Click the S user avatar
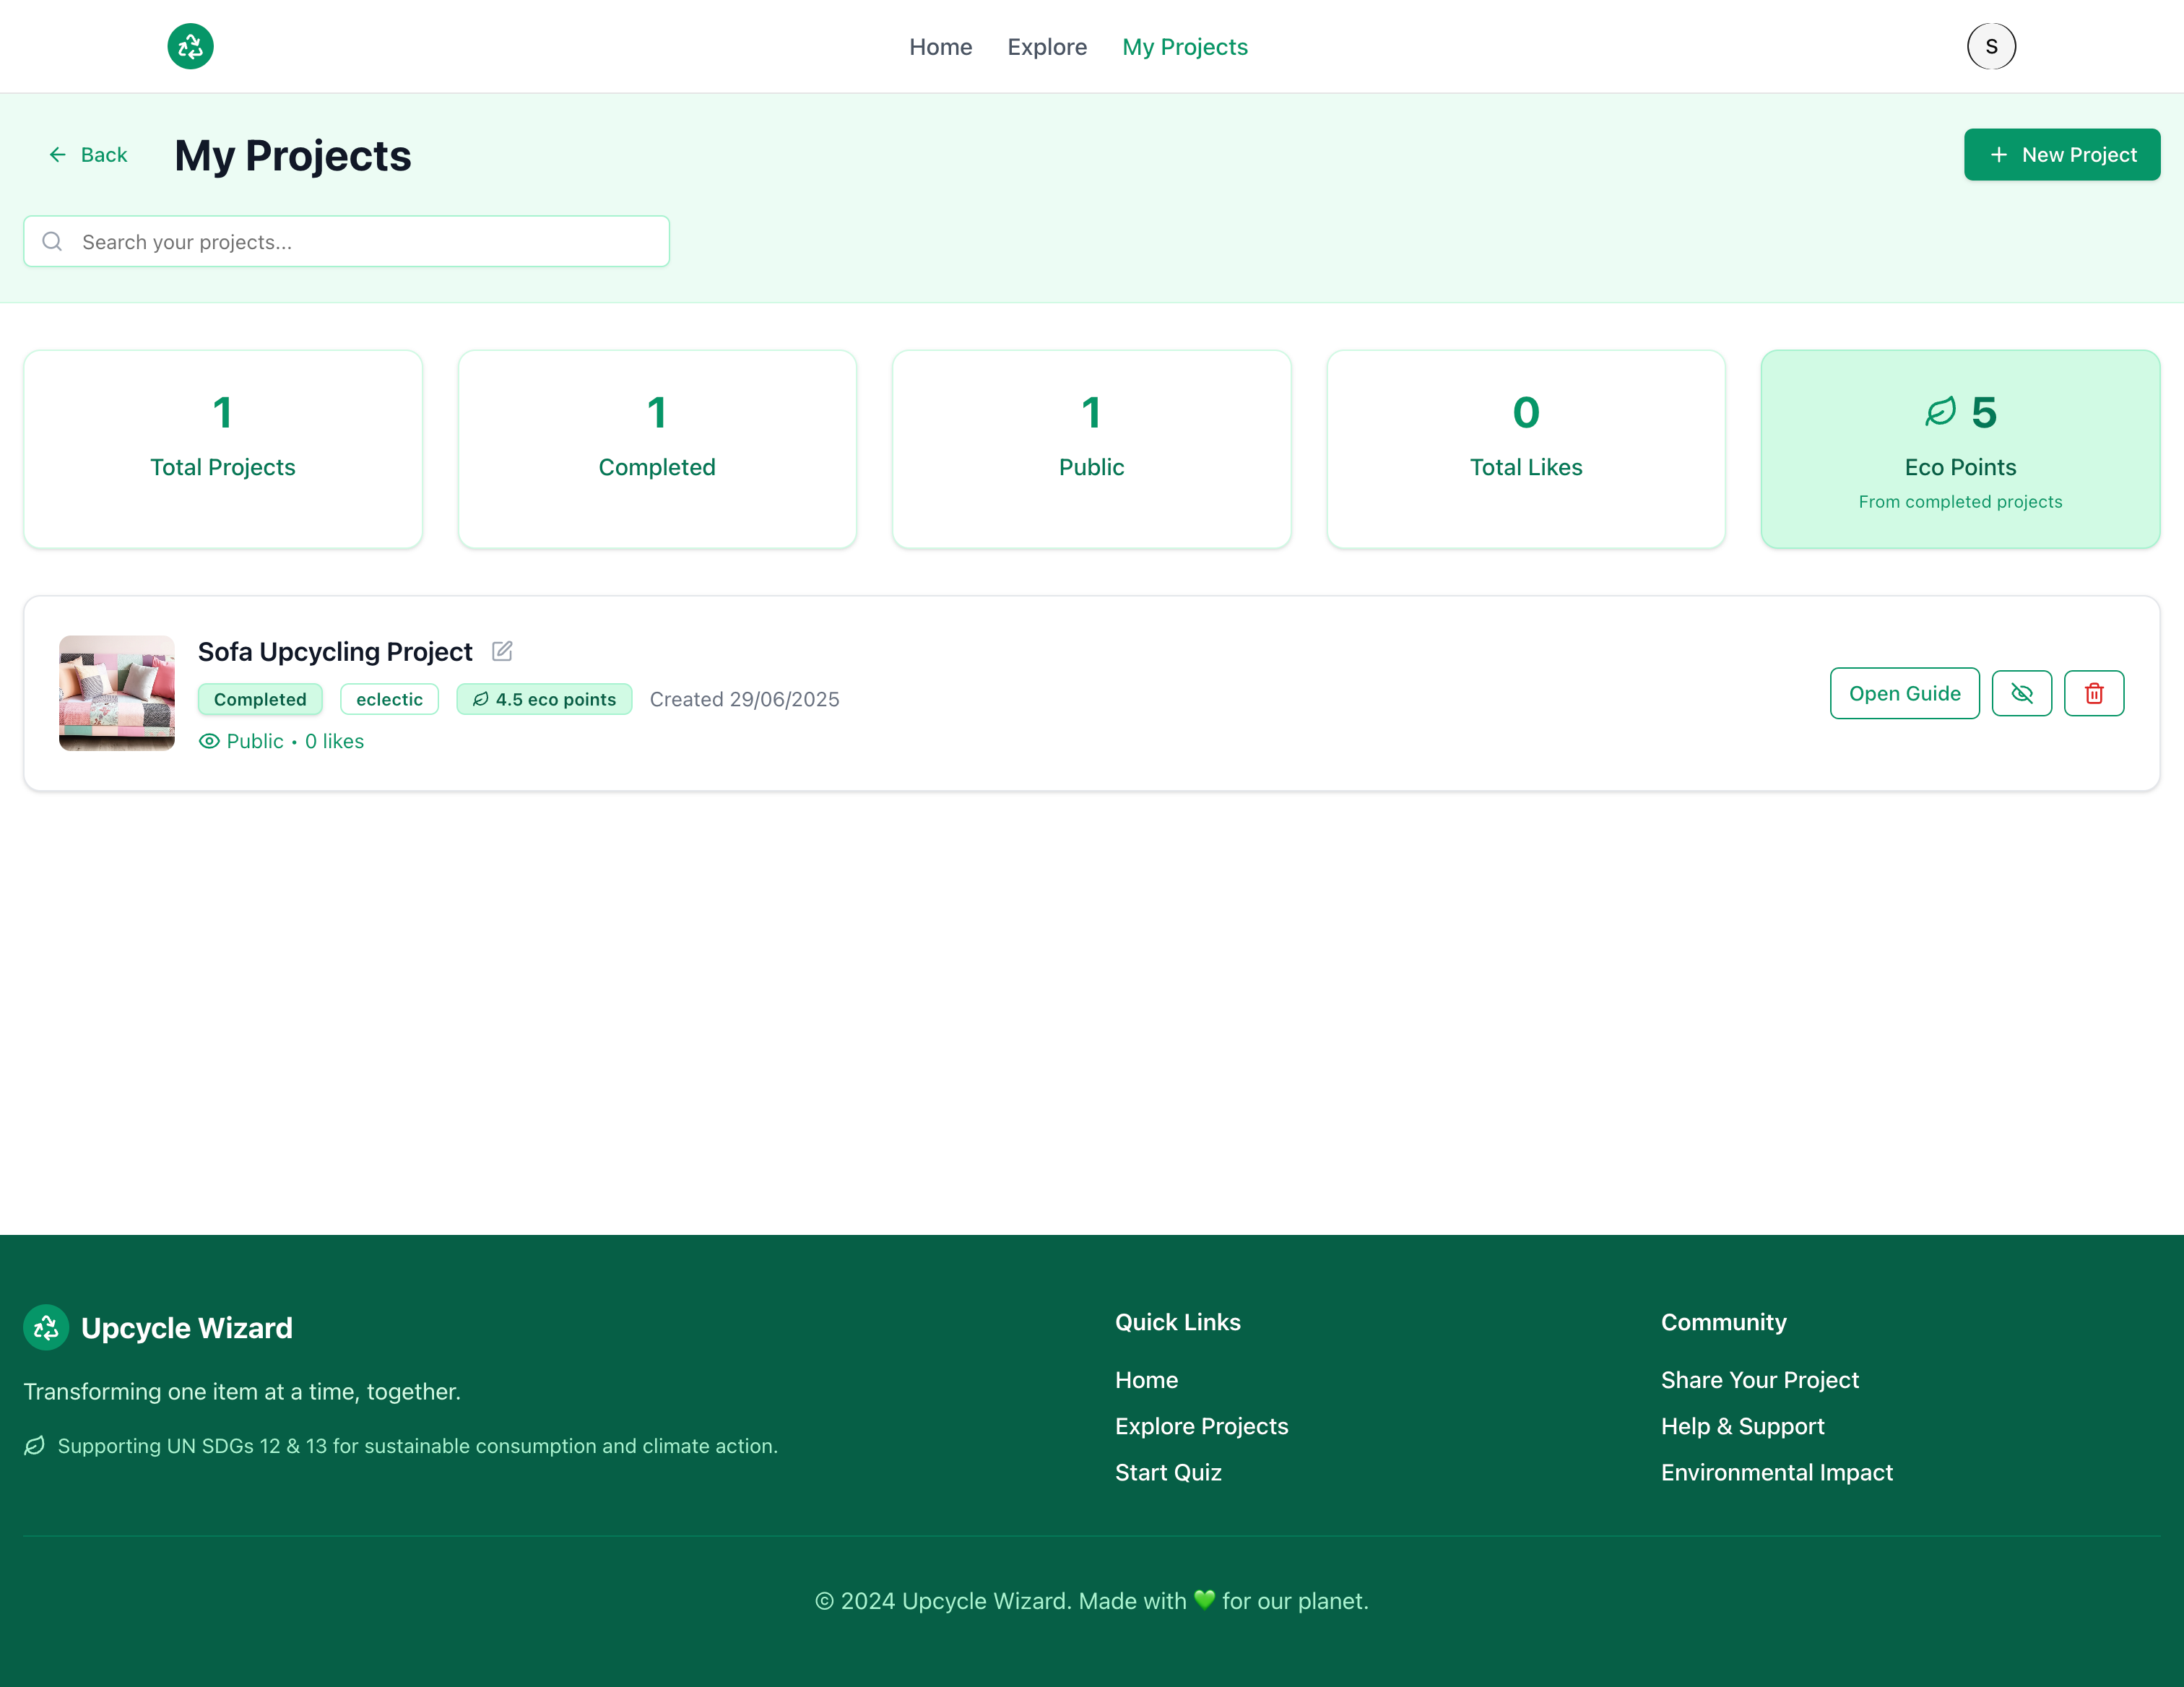Viewport: 2184px width, 1687px height. click(1990, 46)
